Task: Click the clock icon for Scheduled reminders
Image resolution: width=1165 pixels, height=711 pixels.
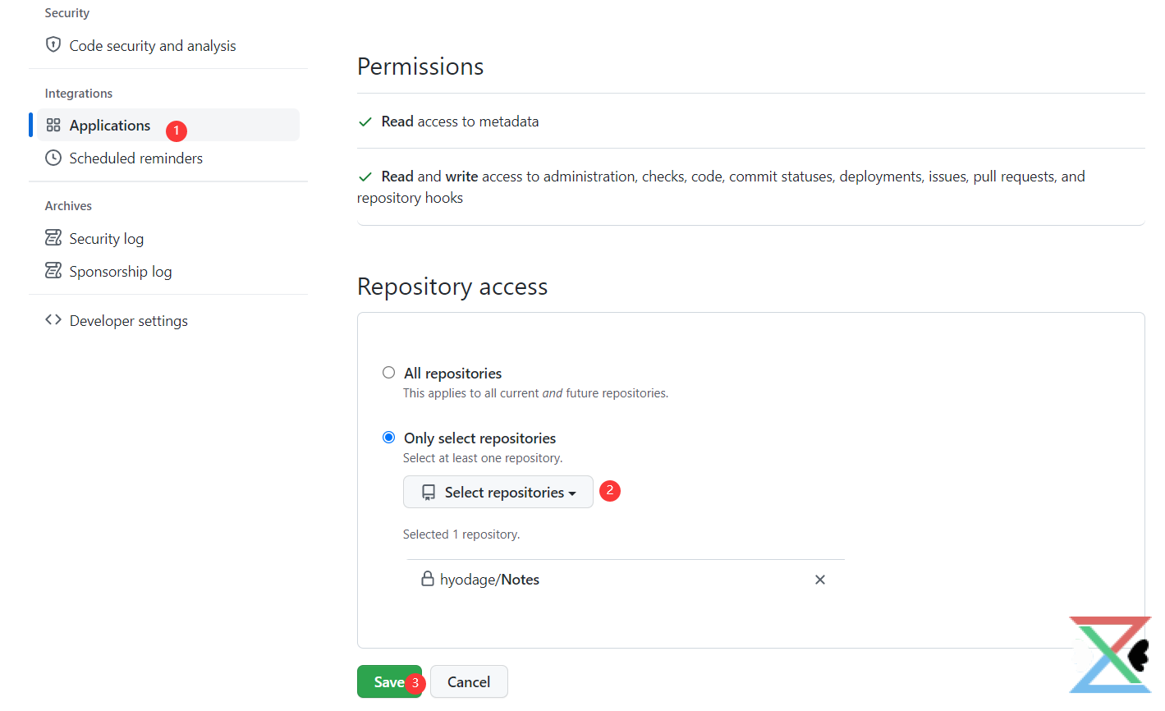Action: coord(53,158)
